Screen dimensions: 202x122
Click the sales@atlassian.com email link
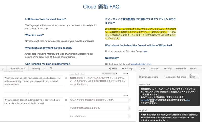pyautogui.click(x=141, y=64)
